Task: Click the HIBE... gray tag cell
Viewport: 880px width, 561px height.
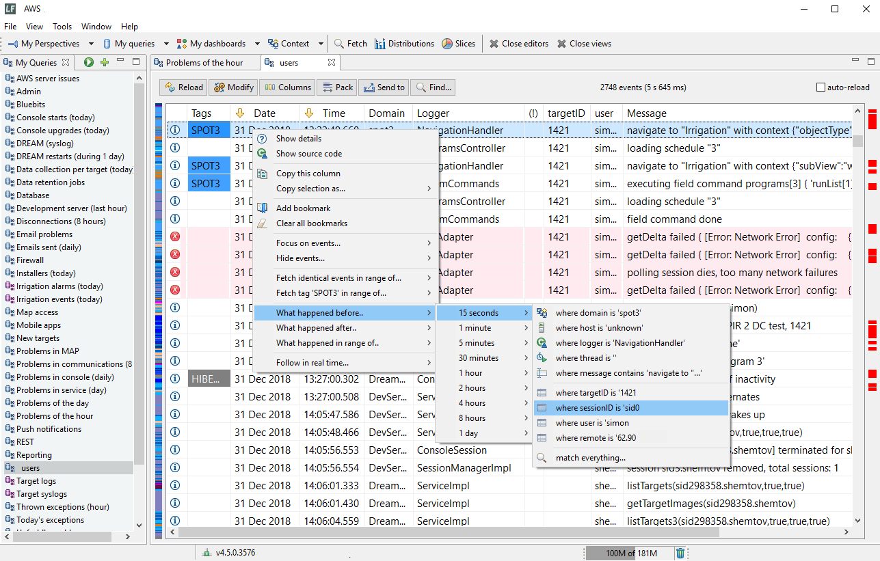Action: [209, 379]
